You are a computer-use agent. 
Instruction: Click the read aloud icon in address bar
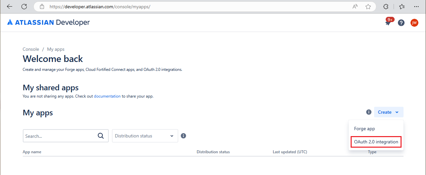coord(355,7)
